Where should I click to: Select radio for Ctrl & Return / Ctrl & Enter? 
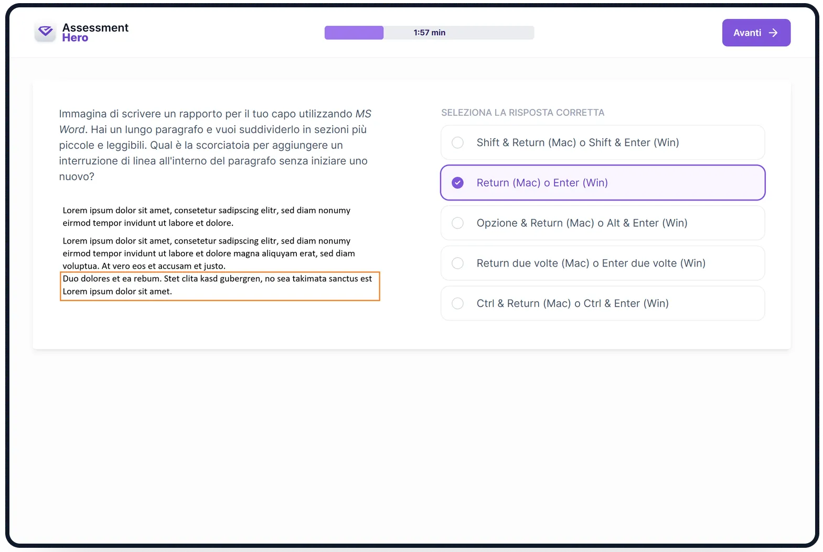point(457,303)
